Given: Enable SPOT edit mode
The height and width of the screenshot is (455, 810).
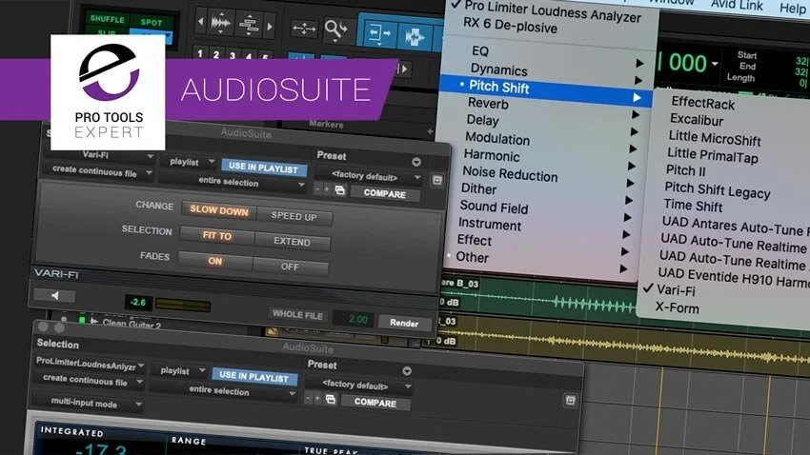Looking at the screenshot, I should tap(152, 22).
